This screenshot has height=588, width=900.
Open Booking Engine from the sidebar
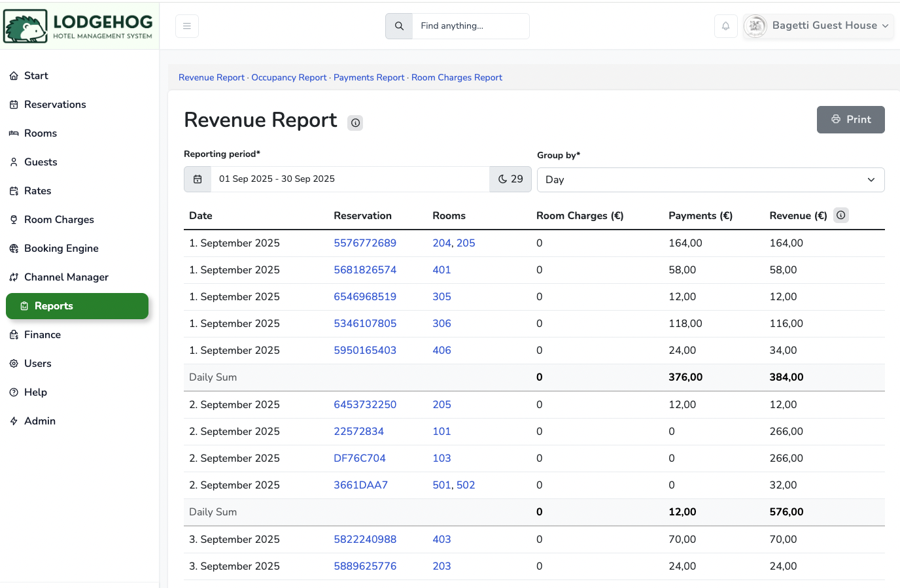coord(61,249)
